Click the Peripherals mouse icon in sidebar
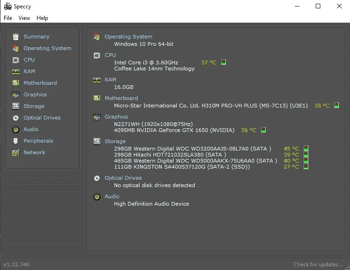 tap(15, 141)
